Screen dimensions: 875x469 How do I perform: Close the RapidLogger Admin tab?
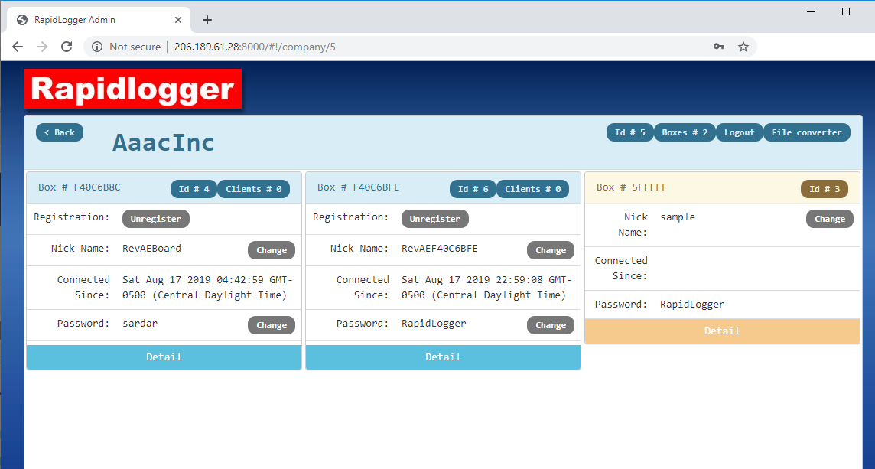coord(178,20)
